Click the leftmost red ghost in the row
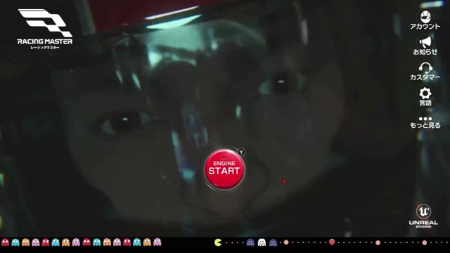Viewport: 450px width, 253px height. click(5, 242)
